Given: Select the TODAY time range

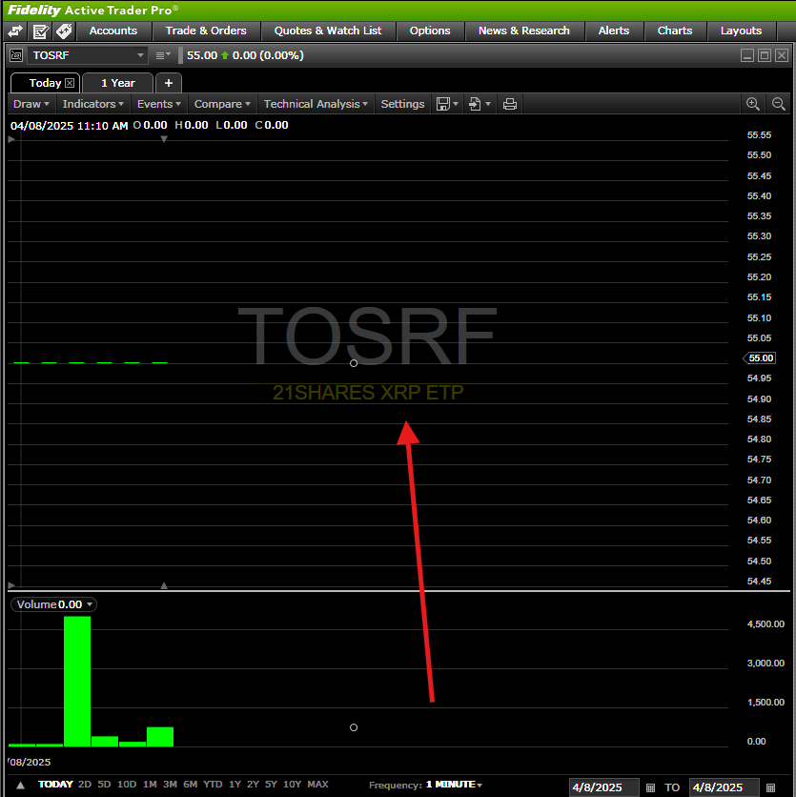Looking at the screenshot, I should pyautogui.click(x=55, y=785).
